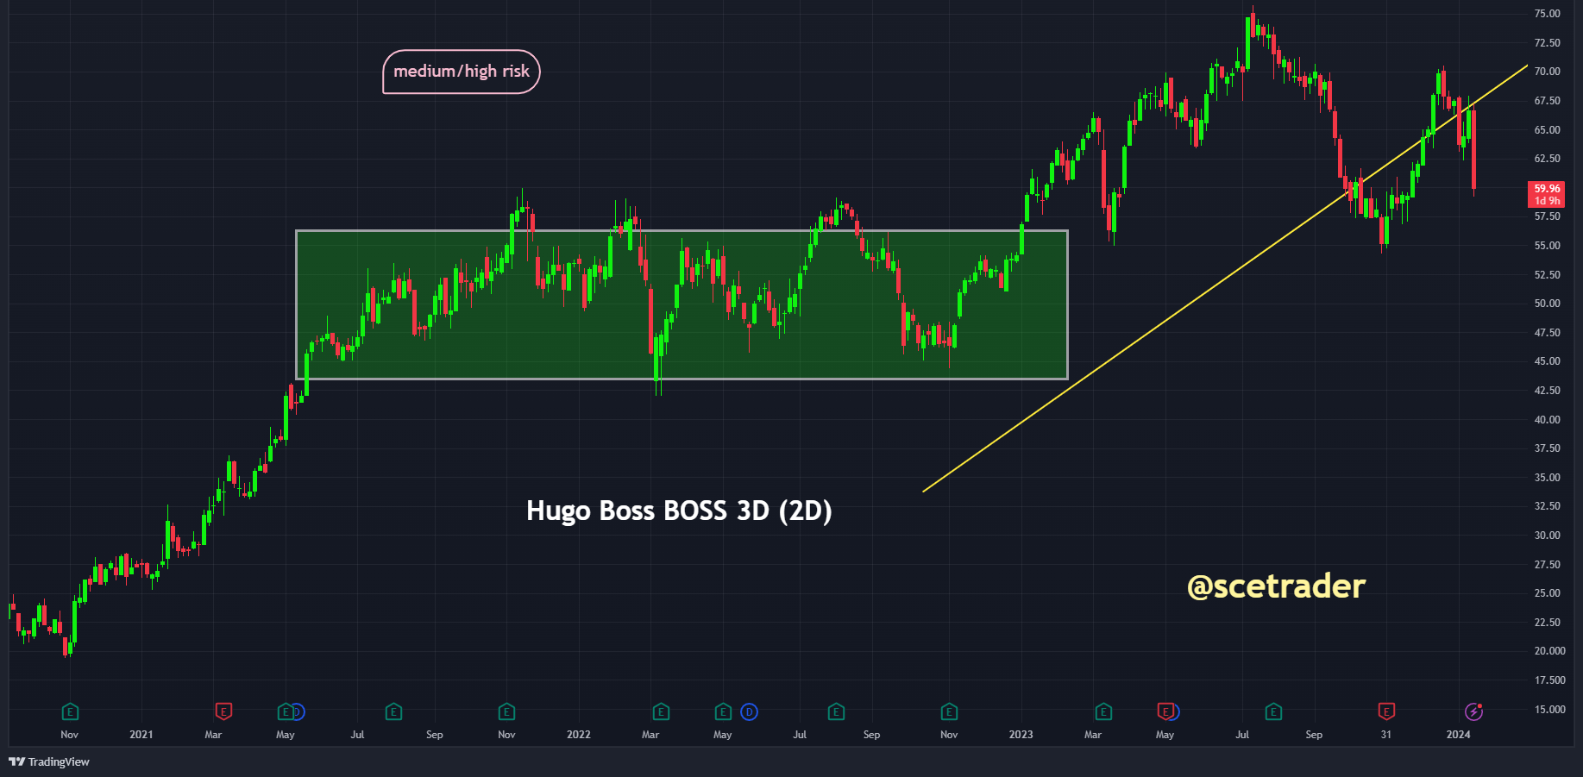Select the yellow ascending trend line

(1225, 279)
